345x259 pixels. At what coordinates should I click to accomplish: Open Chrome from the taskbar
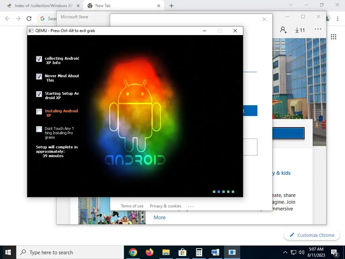click(x=133, y=252)
